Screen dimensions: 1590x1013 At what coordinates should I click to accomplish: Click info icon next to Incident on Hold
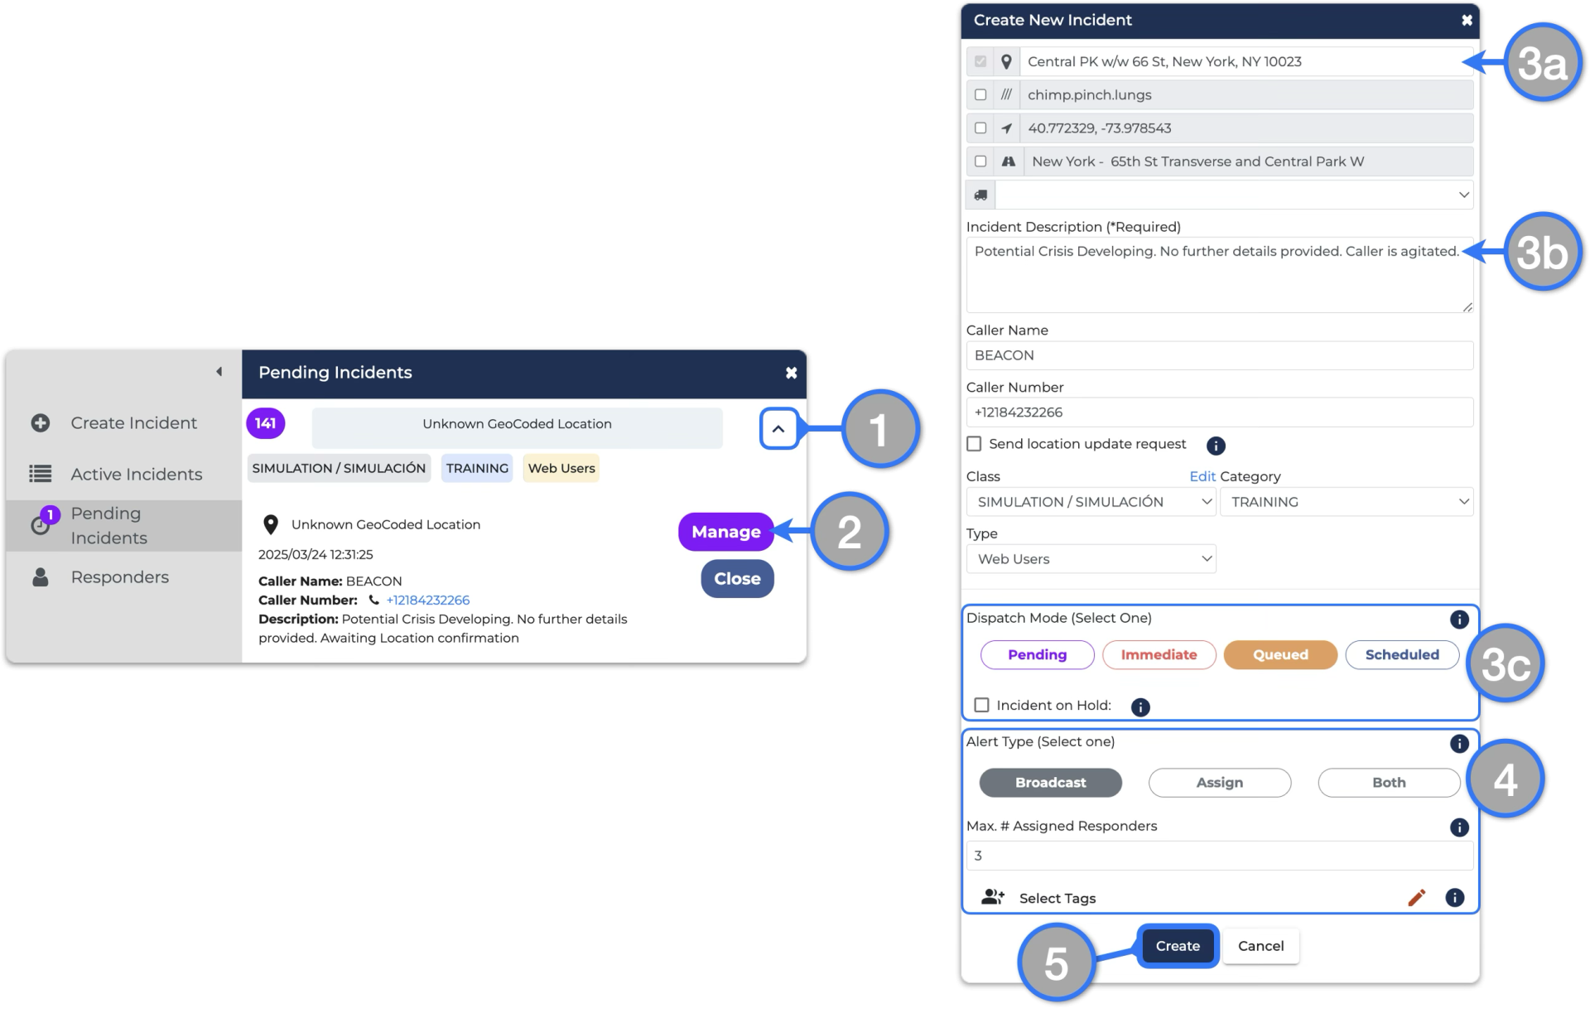tap(1140, 707)
